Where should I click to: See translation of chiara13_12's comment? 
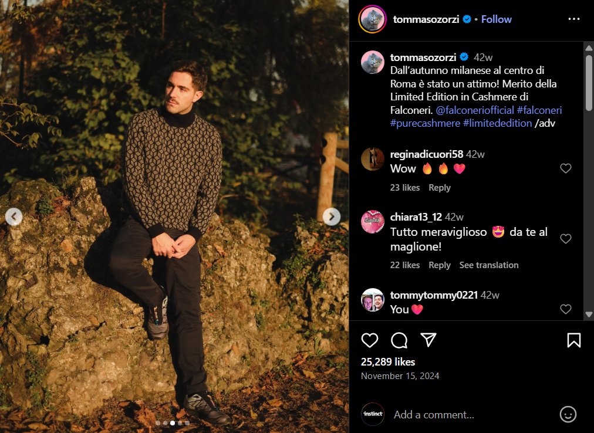[488, 265]
